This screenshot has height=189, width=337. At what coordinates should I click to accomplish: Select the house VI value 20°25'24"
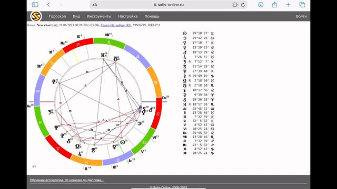pyautogui.click(x=201, y=129)
